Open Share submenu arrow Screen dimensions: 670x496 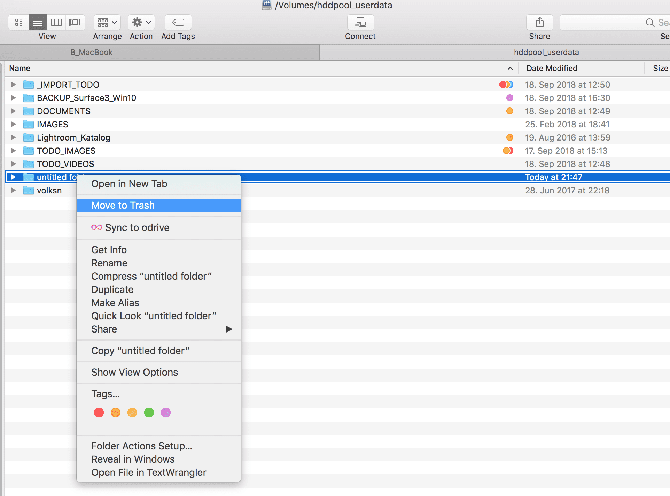click(x=229, y=329)
